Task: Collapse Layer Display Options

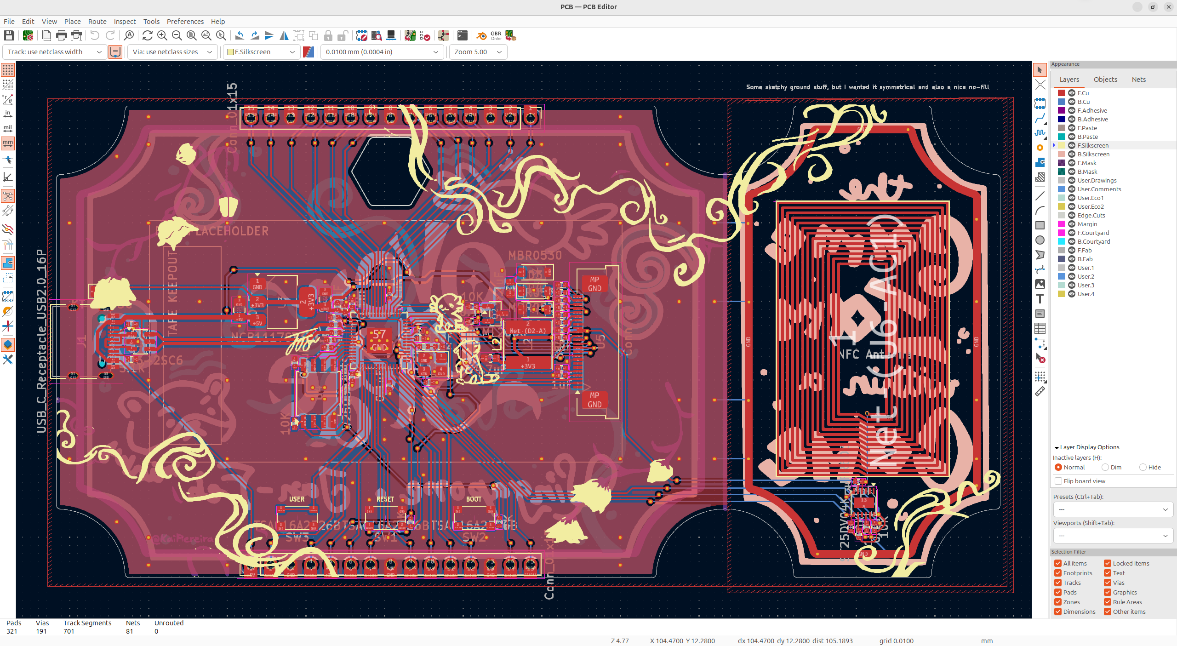Action: 1057,447
